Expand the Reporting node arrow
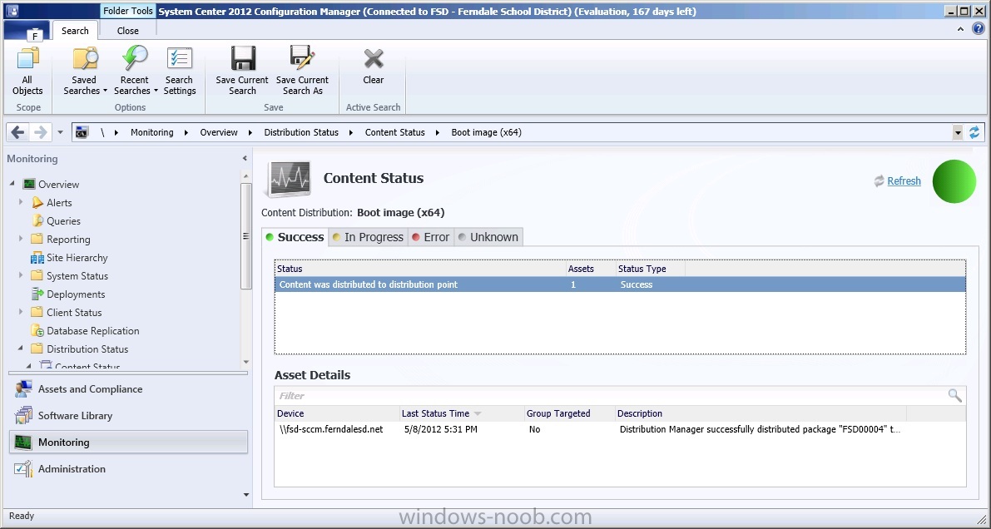The width and height of the screenshot is (991, 529). [x=21, y=239]
